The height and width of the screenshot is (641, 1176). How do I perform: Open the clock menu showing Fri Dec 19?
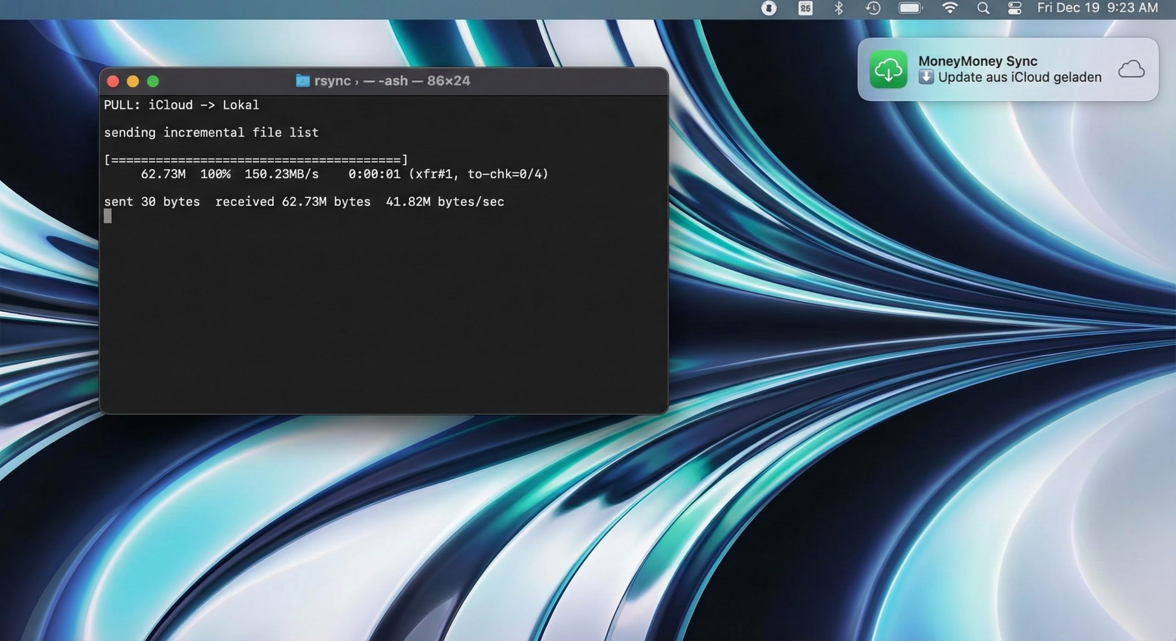[1069, 8]
